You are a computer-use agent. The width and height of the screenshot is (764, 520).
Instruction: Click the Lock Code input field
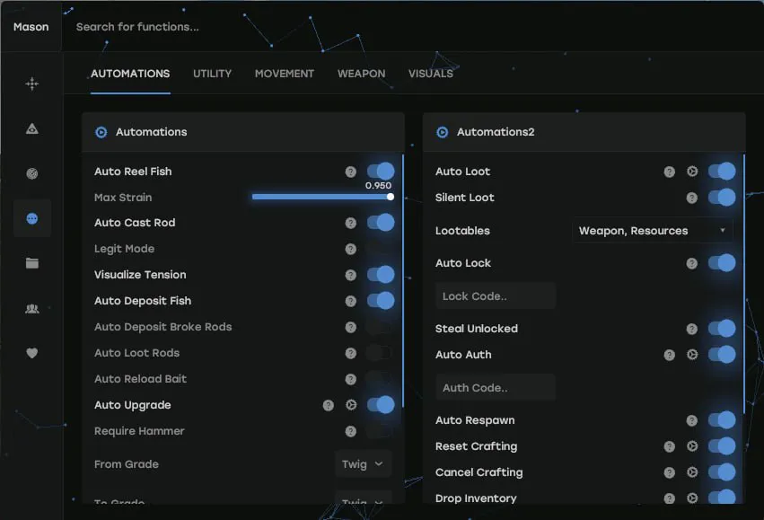[496, 295]
